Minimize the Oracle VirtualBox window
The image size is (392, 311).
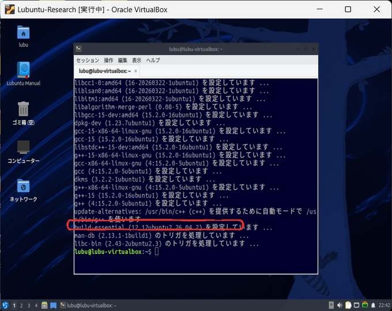(319, 9)
